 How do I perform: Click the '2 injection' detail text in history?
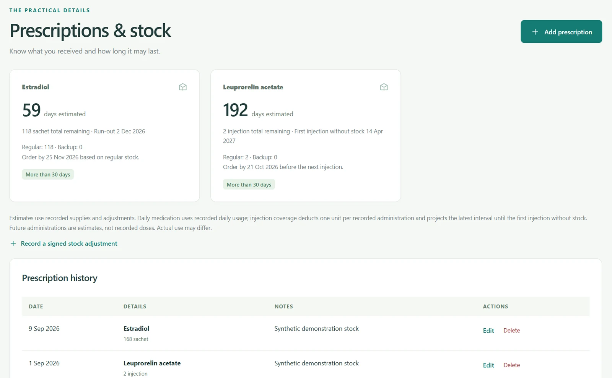[x=135, y=374]
